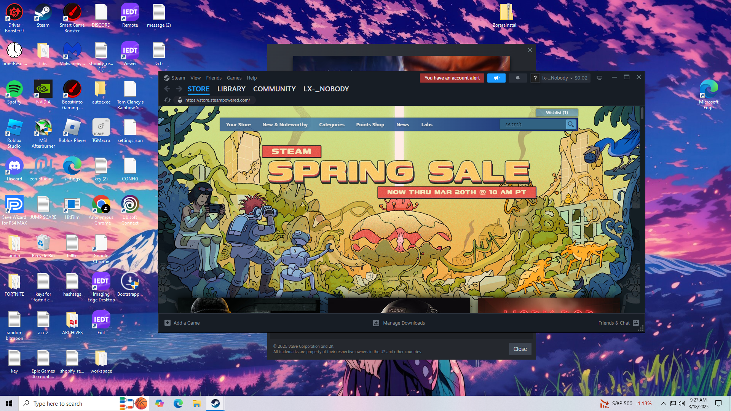Expand the New & Noteworthy menu
Viewport: 731px width, 411px height.
point(285,125)
